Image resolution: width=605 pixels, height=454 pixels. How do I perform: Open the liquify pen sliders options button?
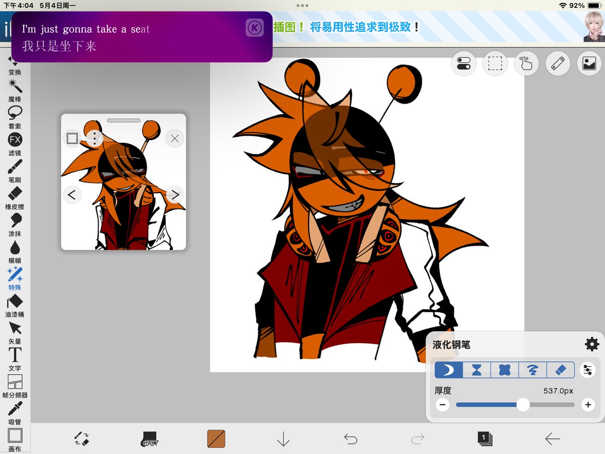[587, 370]
